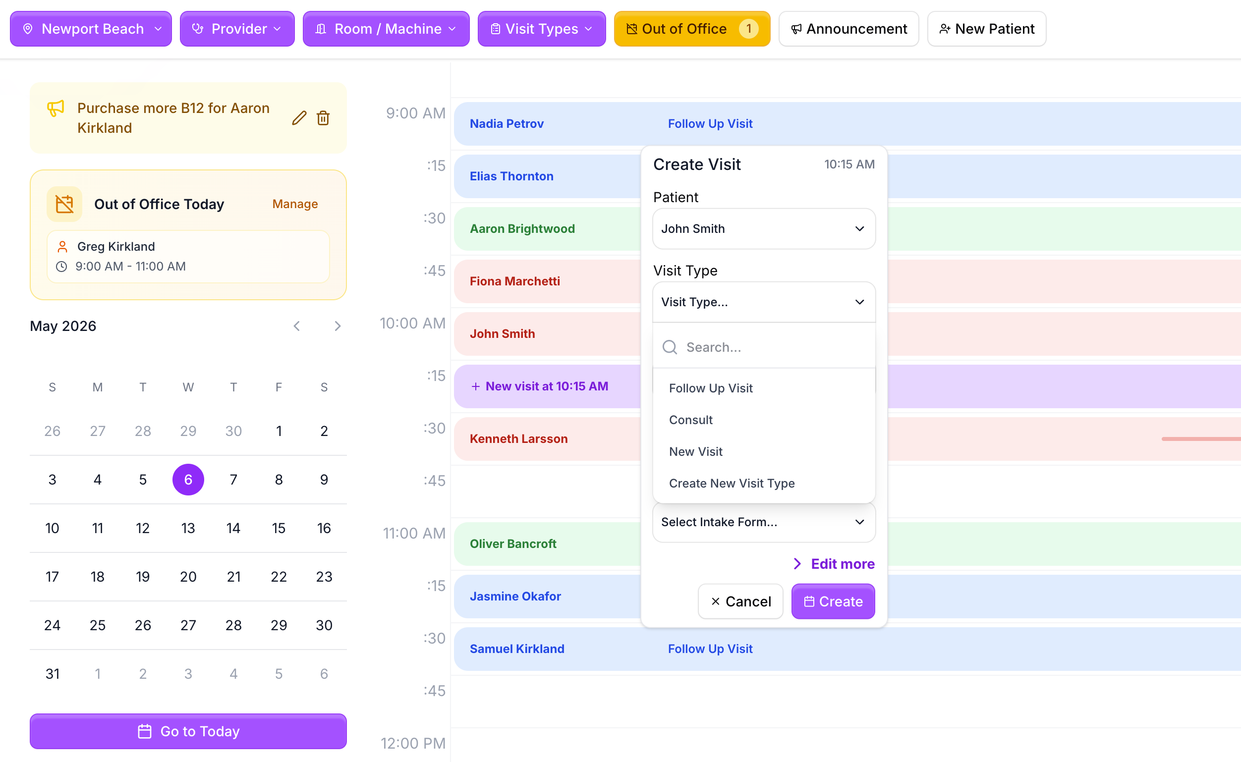Select May 26 in the calendar
Viewport: 1241px width, 762px height.
pyautogui.click(x=143, y=625)
